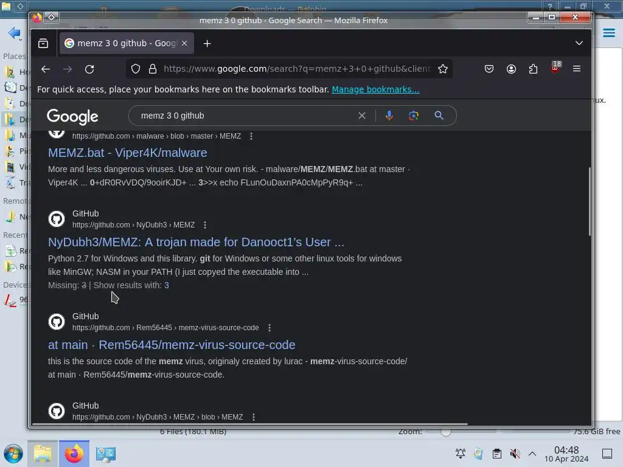This screenshot has height=467, width=623.
Task: Click the Google logo
Action: pos(72,116)
